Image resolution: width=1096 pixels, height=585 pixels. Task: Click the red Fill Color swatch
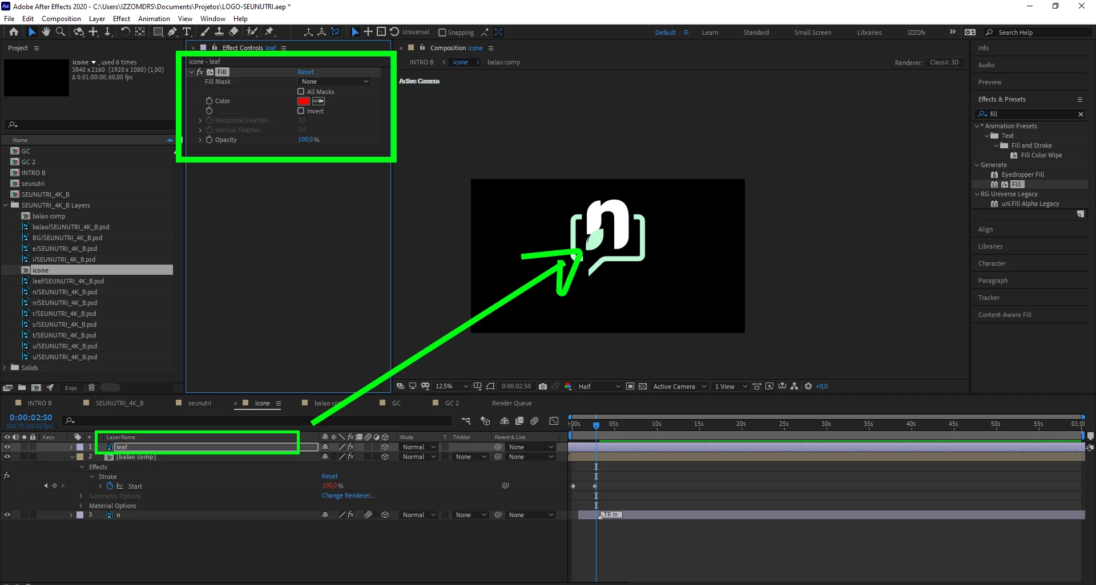tap(304, 101)
